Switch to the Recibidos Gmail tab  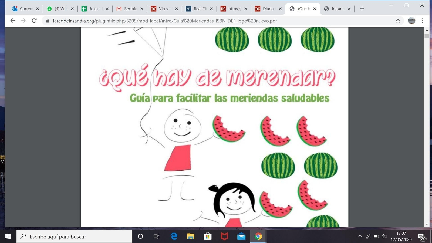pyautogui.click(x=127, y=9)
